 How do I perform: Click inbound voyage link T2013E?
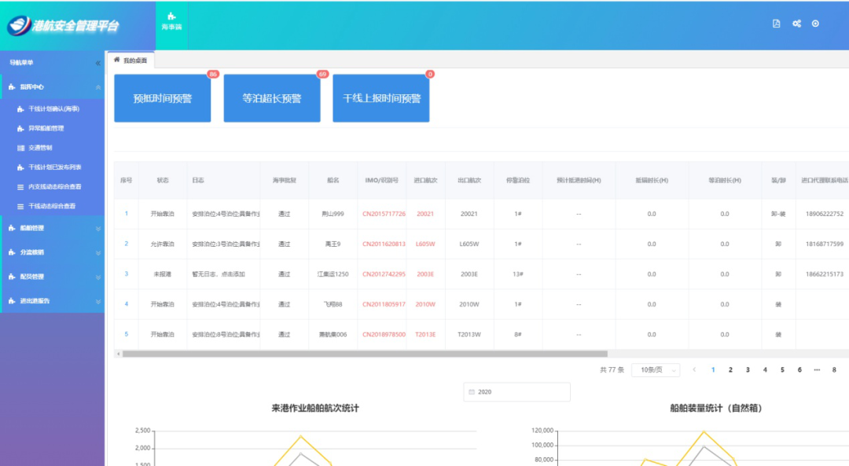coord(425,335)
